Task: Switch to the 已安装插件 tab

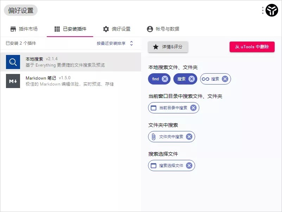Action: pyautogui.click(x=70, y=29)
